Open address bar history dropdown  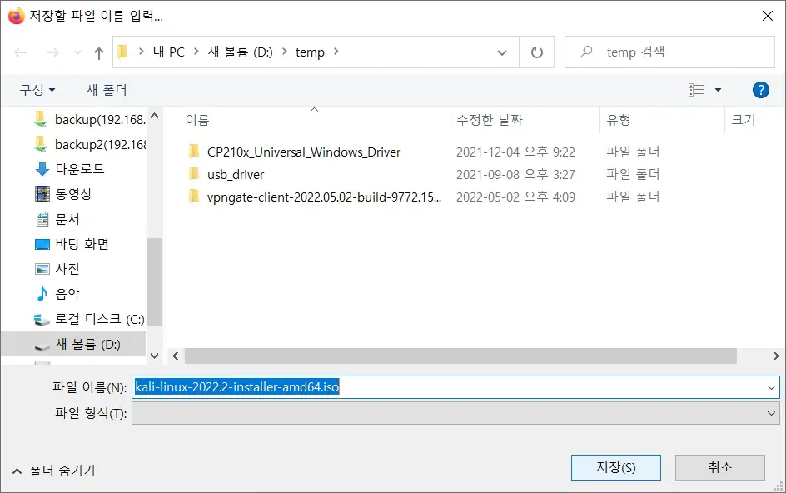click(502, 52)
